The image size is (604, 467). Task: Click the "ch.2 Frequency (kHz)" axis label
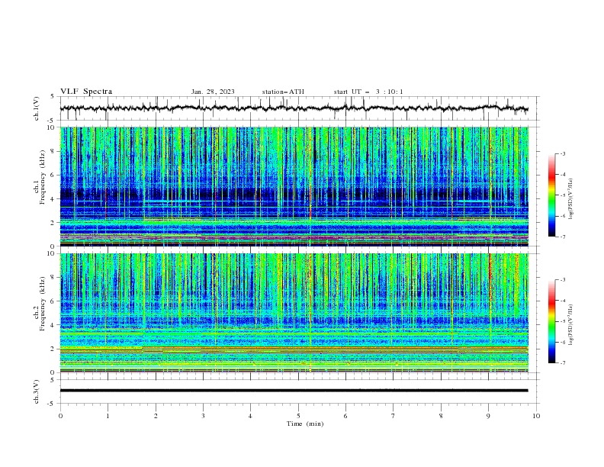point(40,304)
